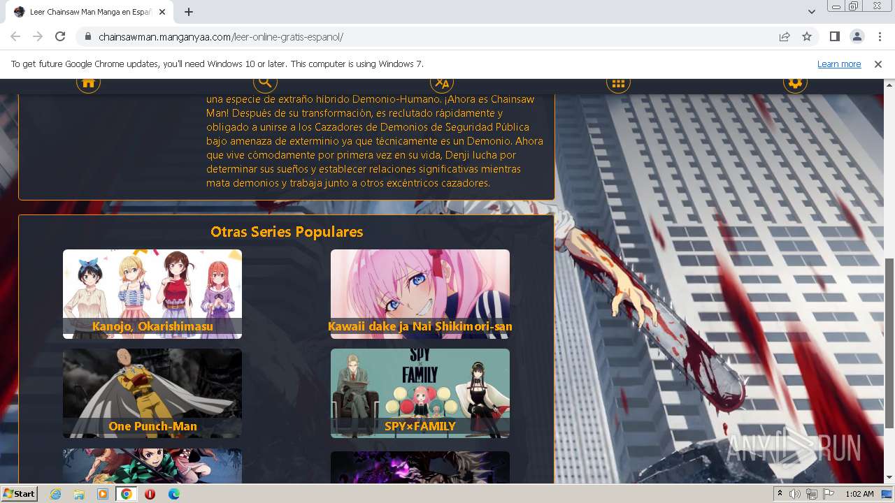Screen dimensions: 895x503
Task: Click the 1:02 AM system clock
Action: click(859, 494)
